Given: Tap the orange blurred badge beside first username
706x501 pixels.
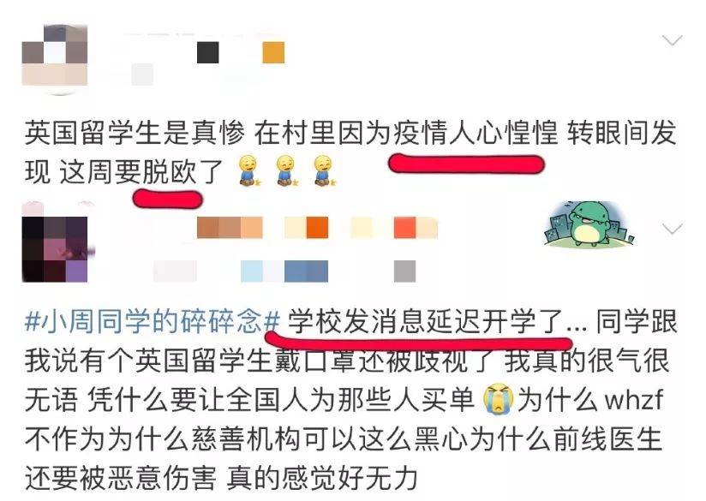Looking at the screenshot, I should 274,52.
